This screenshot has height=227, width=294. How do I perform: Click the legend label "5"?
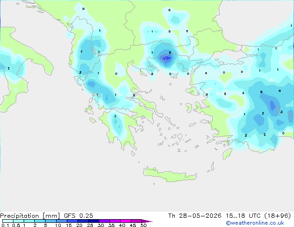pyautogui.click(x=45, y=225)
